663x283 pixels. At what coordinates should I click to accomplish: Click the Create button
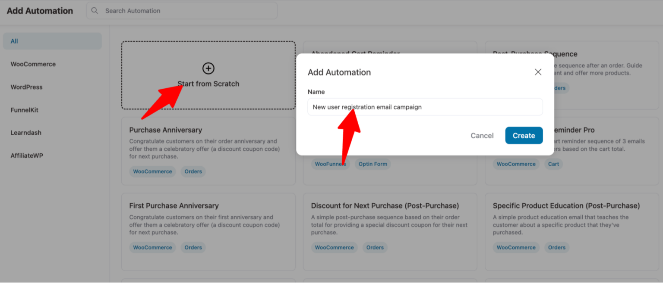coord(524,135)
